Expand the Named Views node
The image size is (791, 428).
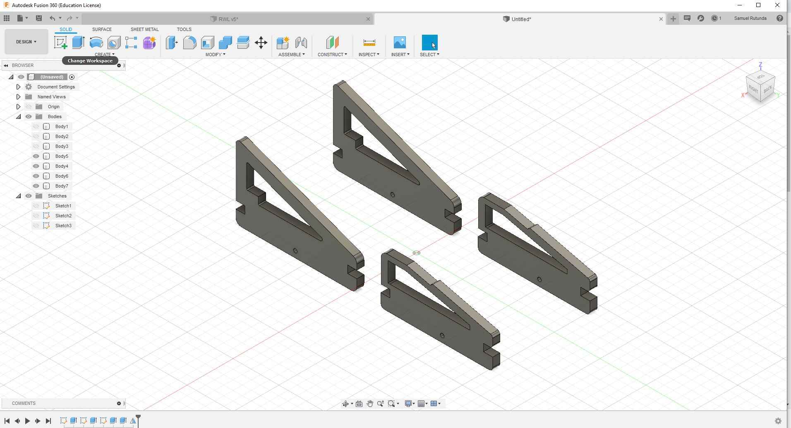18,97
